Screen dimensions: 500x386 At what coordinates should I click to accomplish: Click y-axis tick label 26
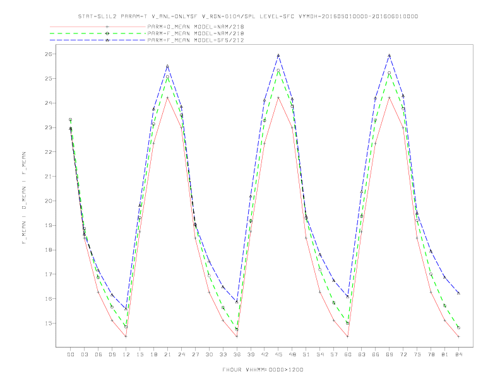point(49,54)
